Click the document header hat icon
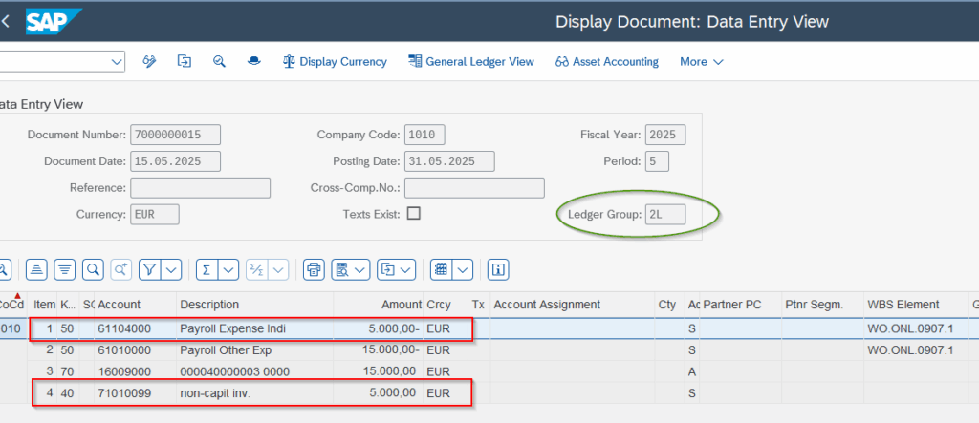Viewport: 979px width, 423px height. [x=253, y=62]
